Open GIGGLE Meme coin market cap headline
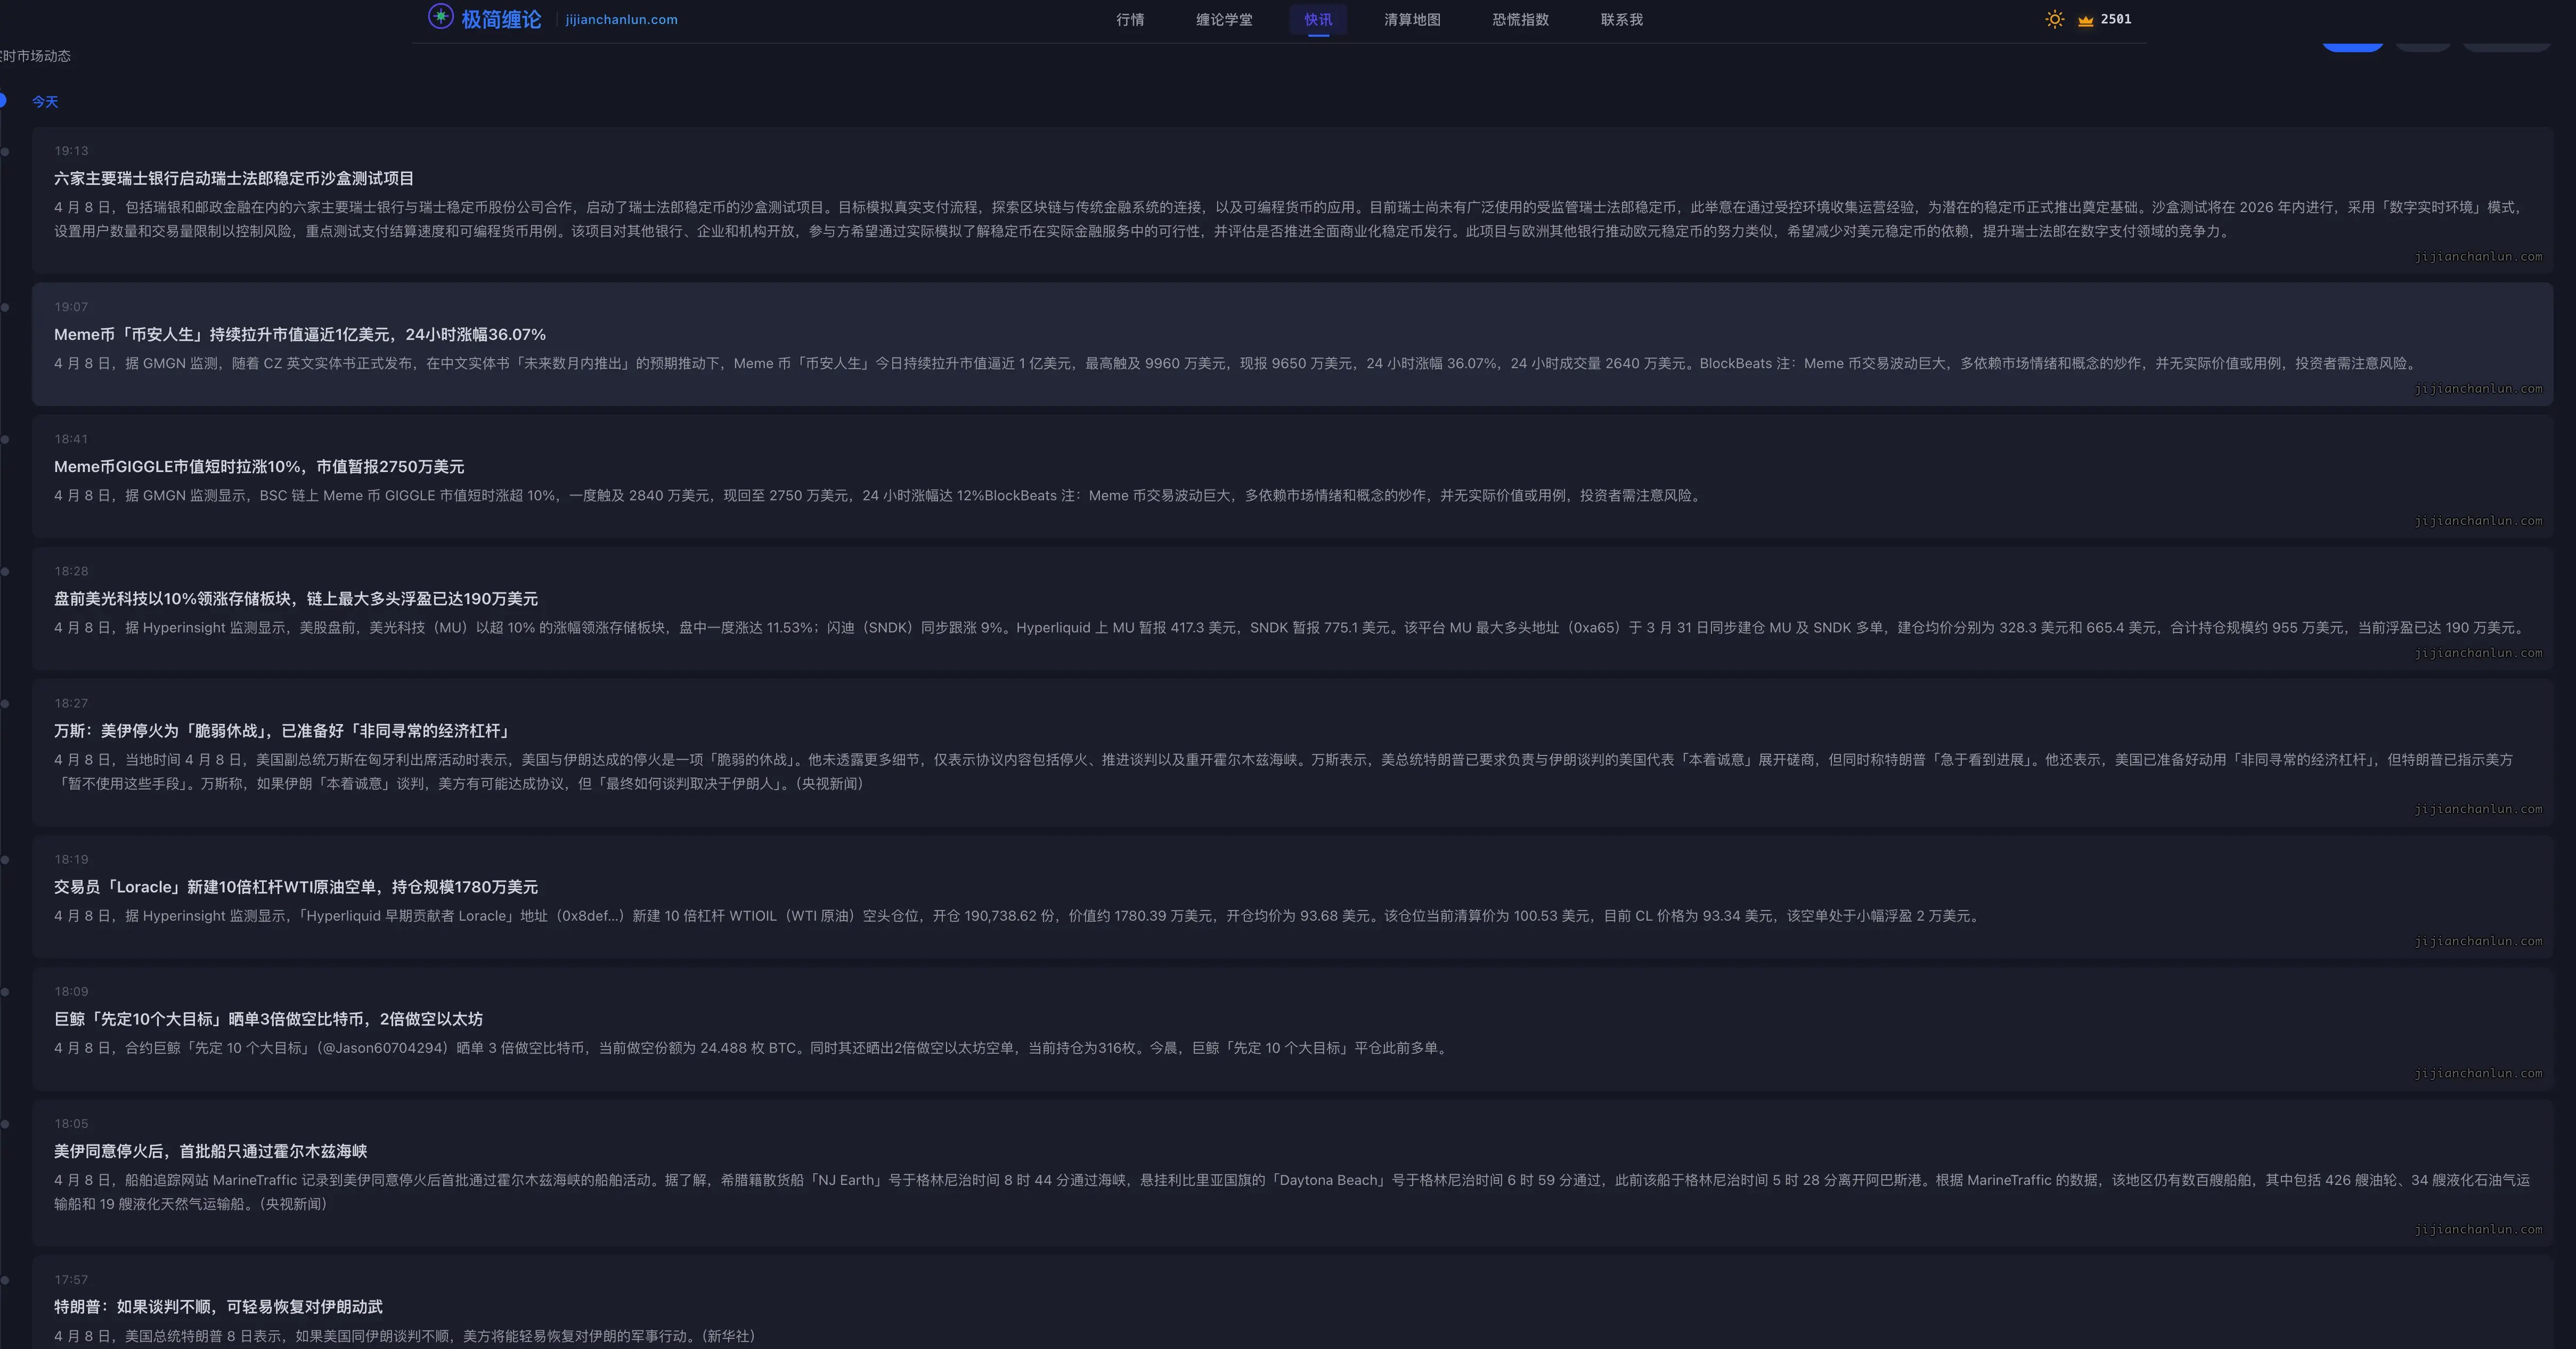Screen dimensions: 2576x1349 point(258,467)
